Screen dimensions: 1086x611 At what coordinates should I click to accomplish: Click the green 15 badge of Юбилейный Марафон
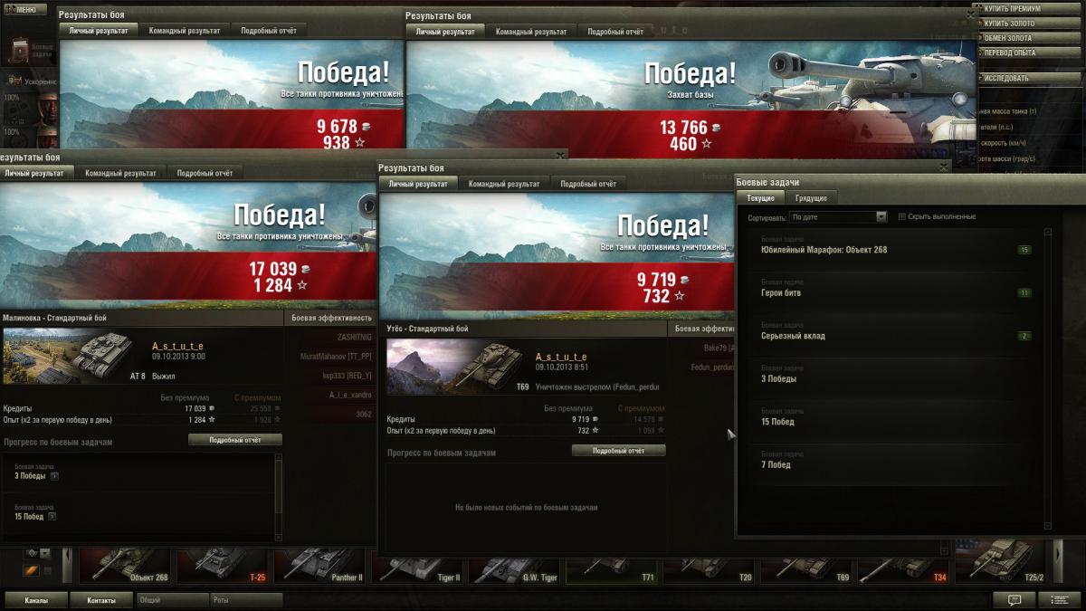tap(1024, 250)
